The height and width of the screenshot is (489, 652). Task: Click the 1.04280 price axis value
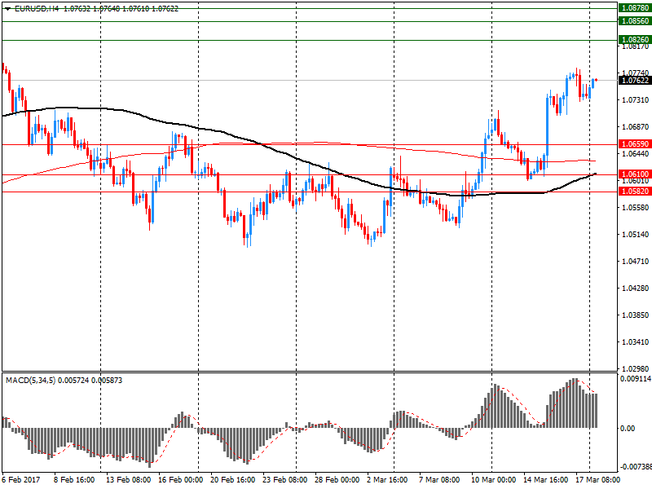[x=636, y=289]
